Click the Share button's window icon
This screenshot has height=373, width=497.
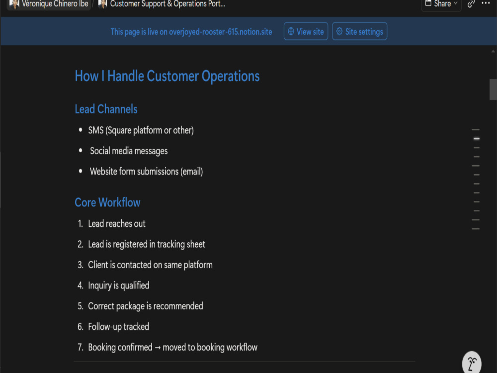(x=428, y=3)
